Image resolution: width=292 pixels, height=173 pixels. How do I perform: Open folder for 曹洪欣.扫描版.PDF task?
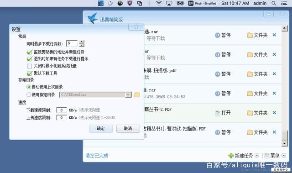(257, 132)
